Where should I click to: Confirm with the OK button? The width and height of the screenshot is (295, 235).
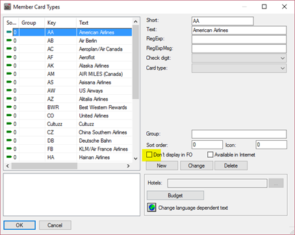pyautogui.click(x=19, y=225)
